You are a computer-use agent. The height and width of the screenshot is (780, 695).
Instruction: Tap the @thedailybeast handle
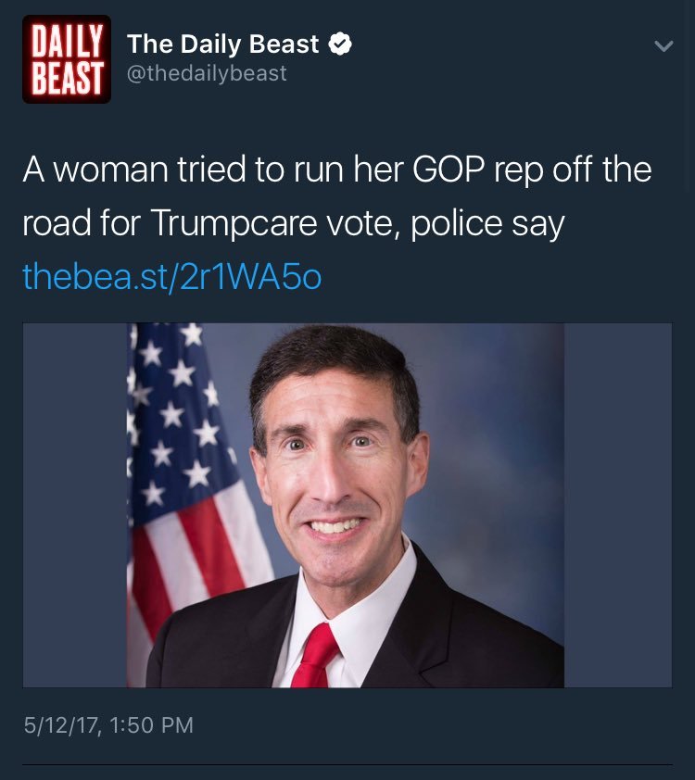click(x=207, y=73)
